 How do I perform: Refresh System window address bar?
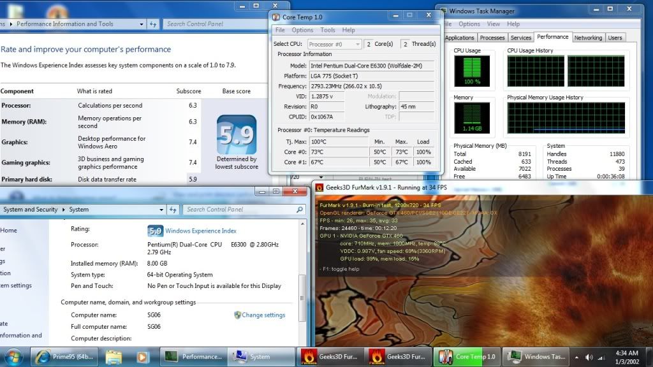coord(173,210)
